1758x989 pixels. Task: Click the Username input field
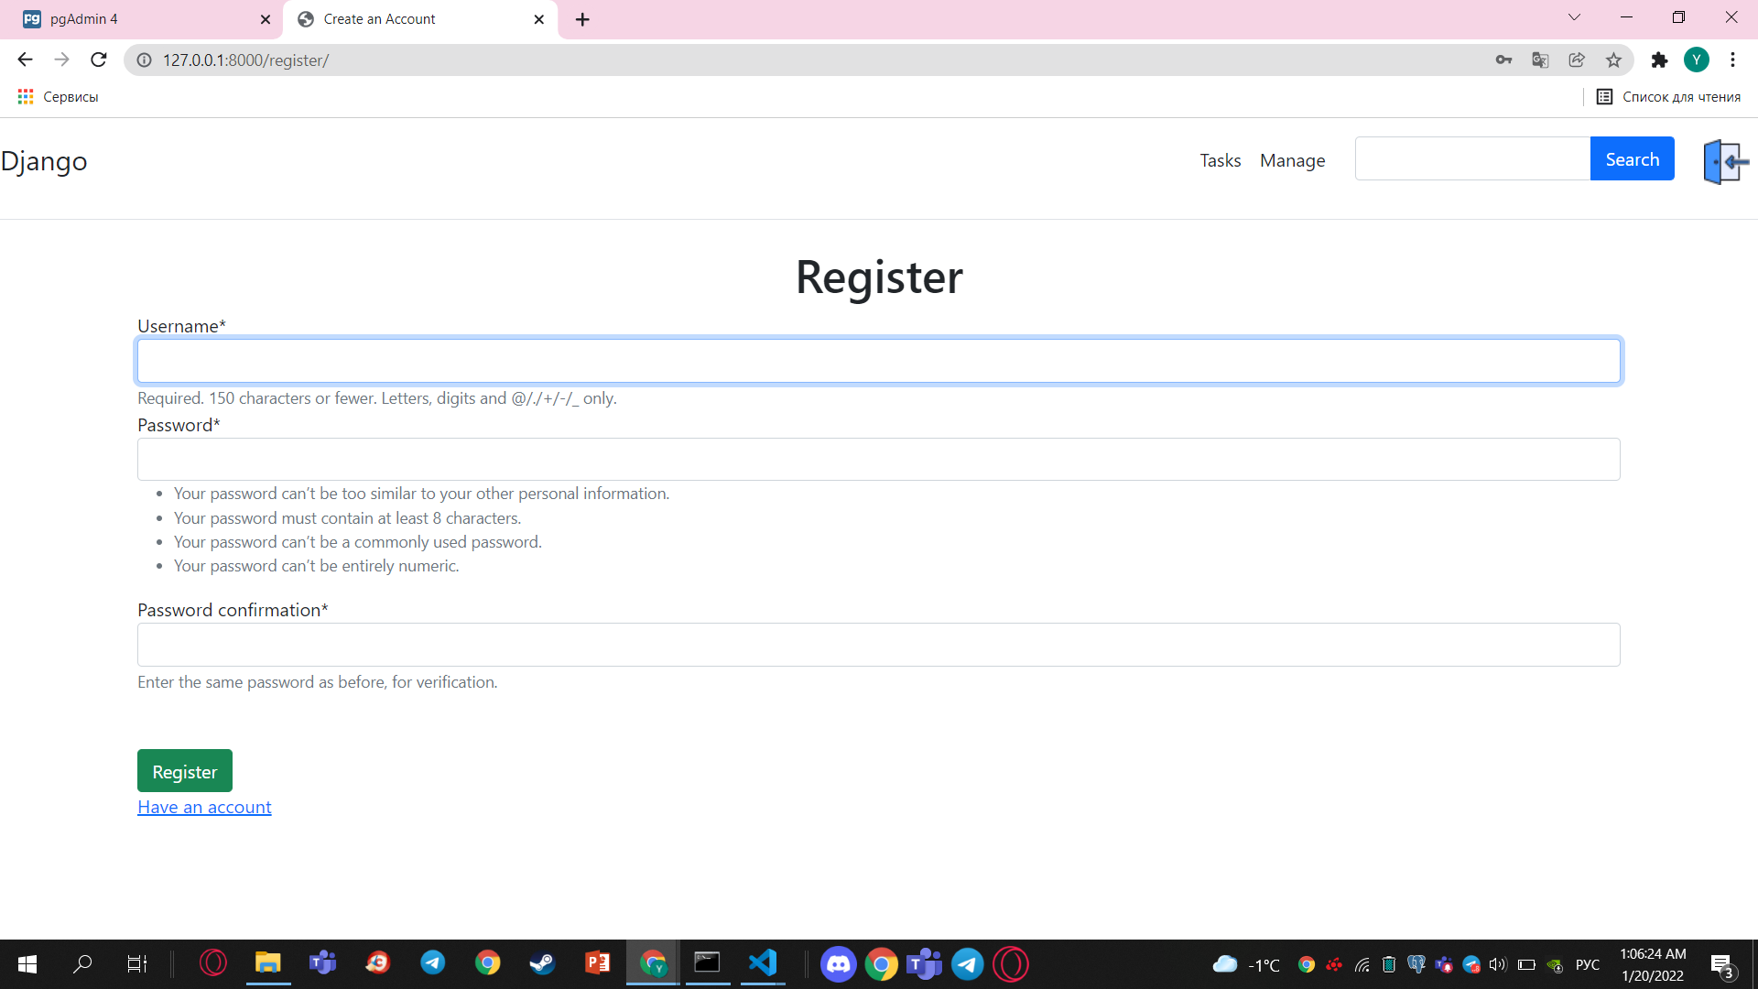pos(878,361)
